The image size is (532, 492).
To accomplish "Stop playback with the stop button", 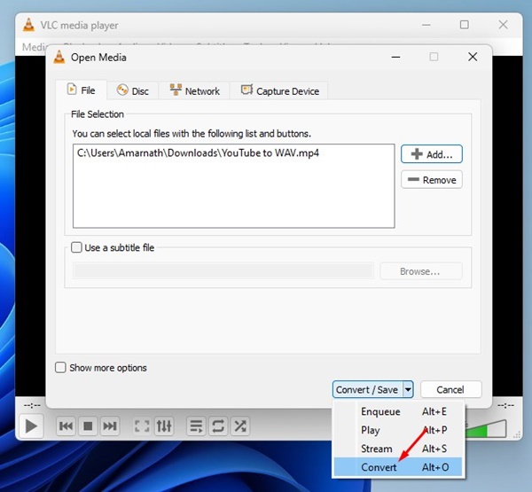I will (x=88, y=426).
